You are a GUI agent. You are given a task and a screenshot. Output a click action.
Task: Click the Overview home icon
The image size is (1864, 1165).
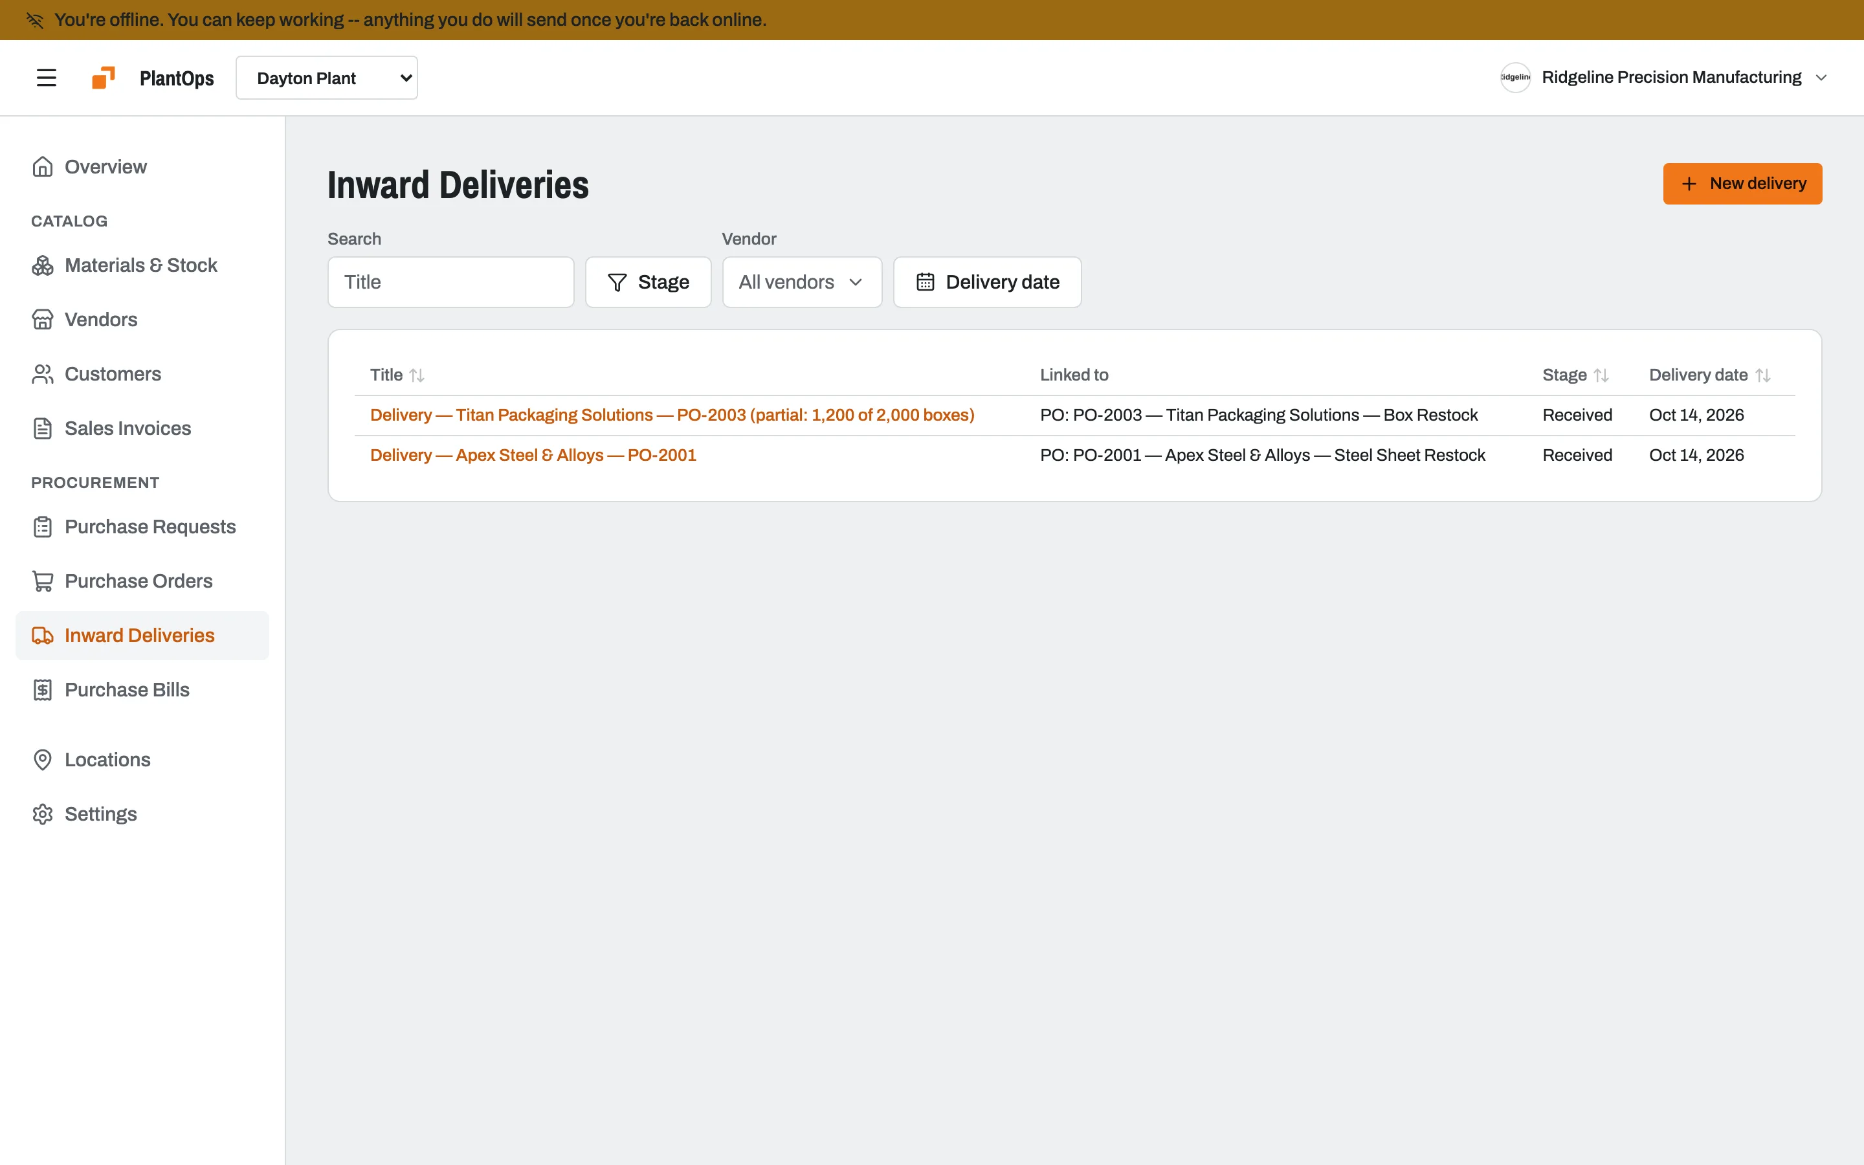pos(42,166)
